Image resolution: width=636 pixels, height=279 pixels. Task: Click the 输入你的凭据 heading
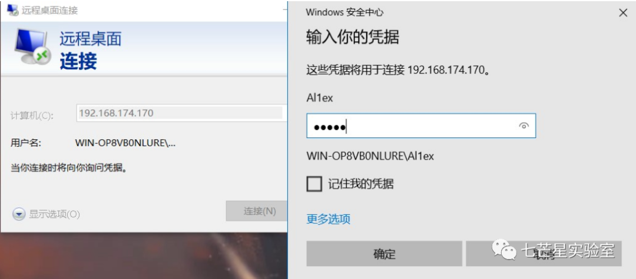pos(352,37)
